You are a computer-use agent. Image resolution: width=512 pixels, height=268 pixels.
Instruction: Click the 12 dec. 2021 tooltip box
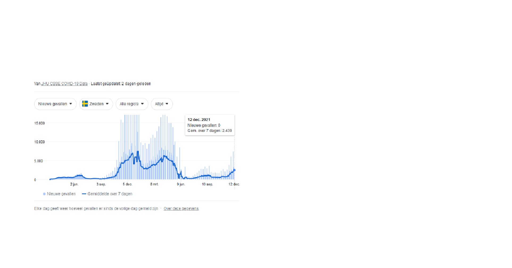pos(210,125)
